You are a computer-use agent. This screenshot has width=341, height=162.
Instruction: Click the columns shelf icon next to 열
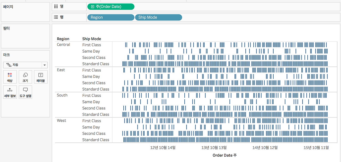(56, 6)
